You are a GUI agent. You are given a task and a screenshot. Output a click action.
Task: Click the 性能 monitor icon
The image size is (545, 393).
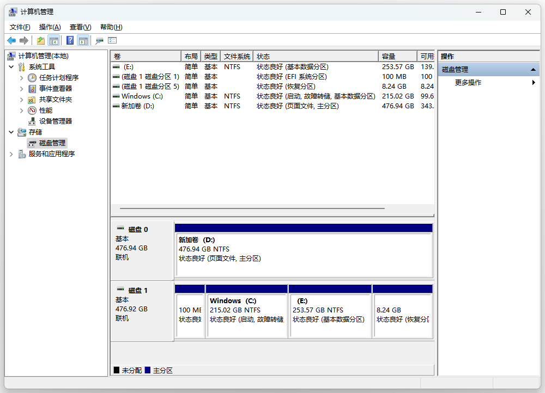point(32,110)
